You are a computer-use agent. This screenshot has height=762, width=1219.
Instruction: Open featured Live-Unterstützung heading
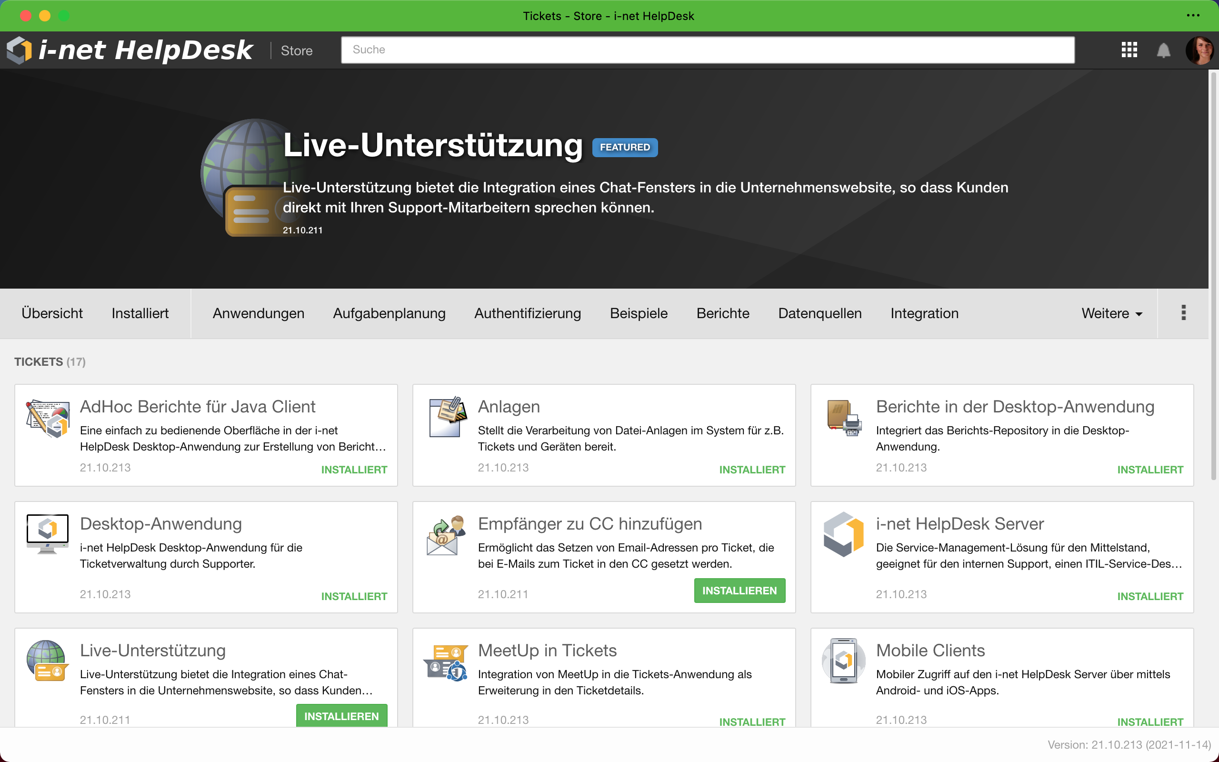click(x=433, y=145)
